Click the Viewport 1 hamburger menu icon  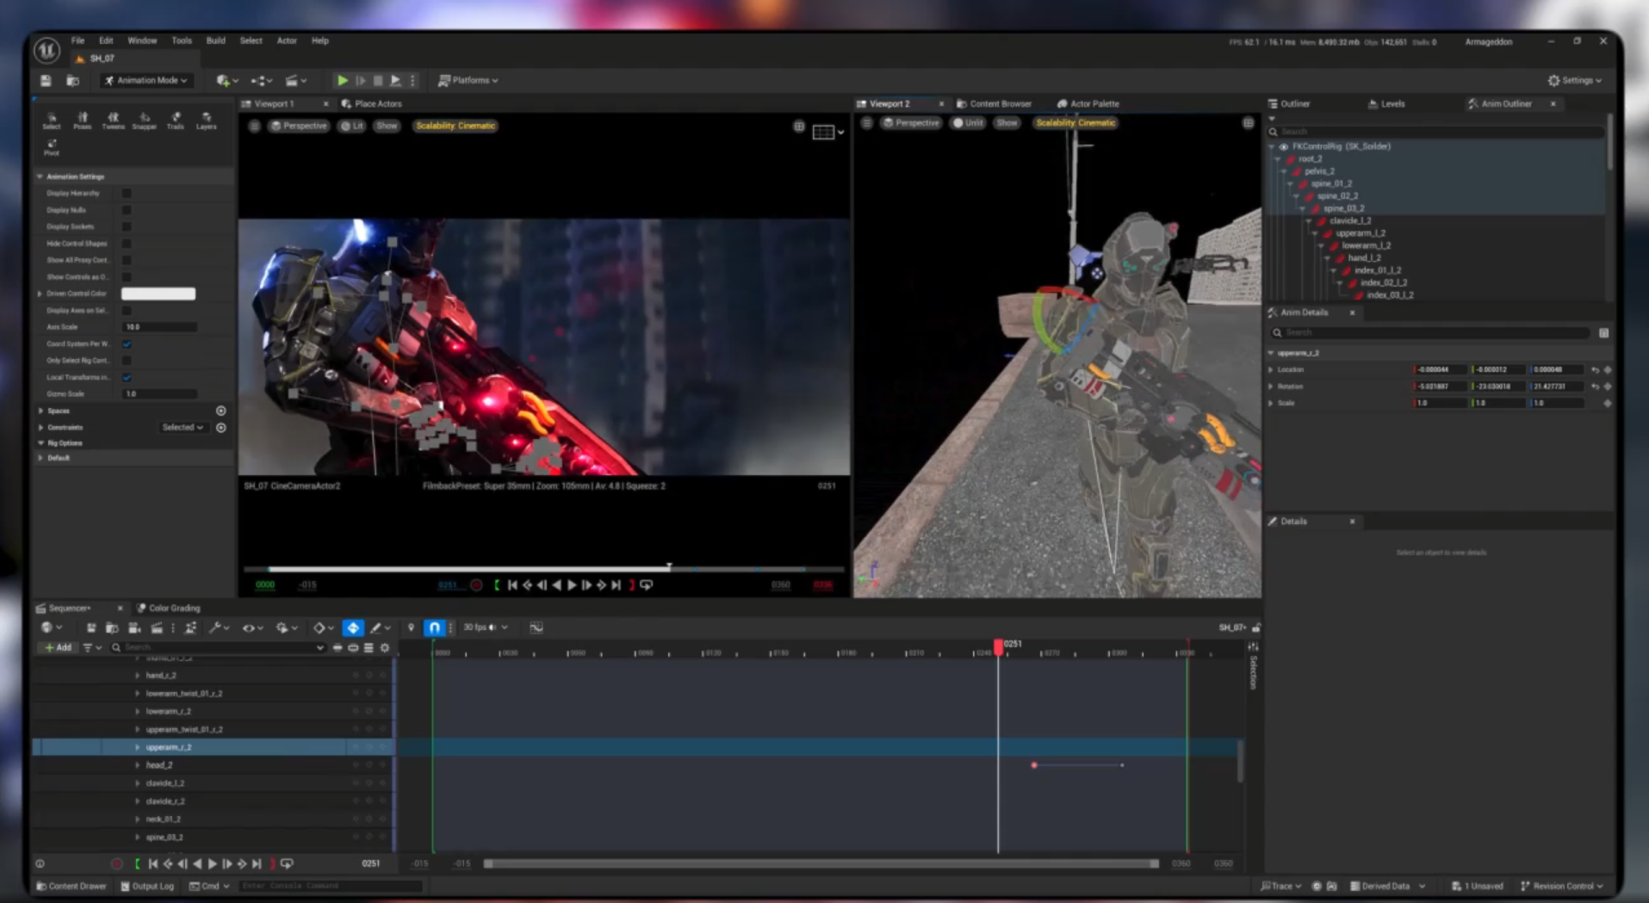(254, 126)
